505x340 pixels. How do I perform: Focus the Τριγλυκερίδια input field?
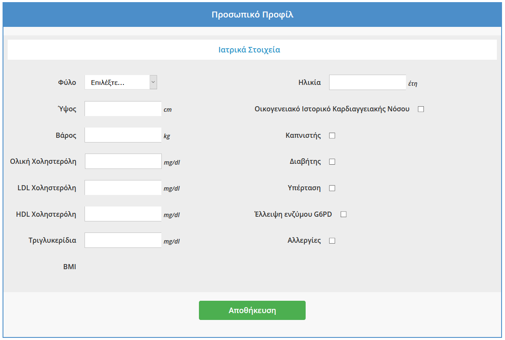(x=123, y=240)
